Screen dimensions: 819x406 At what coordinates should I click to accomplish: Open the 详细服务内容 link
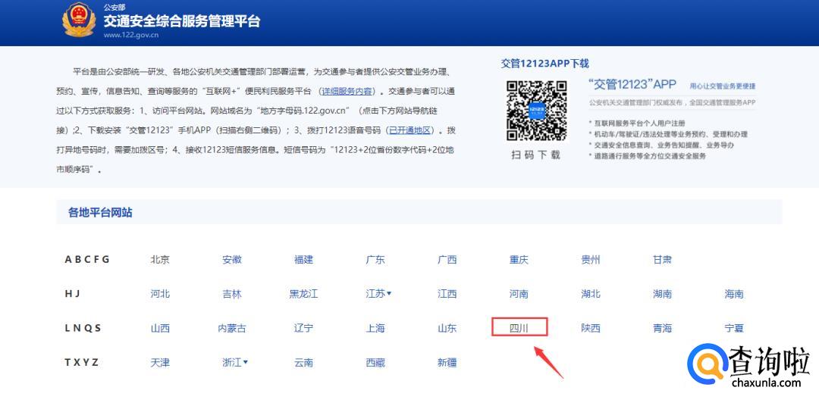pos(347,91)
